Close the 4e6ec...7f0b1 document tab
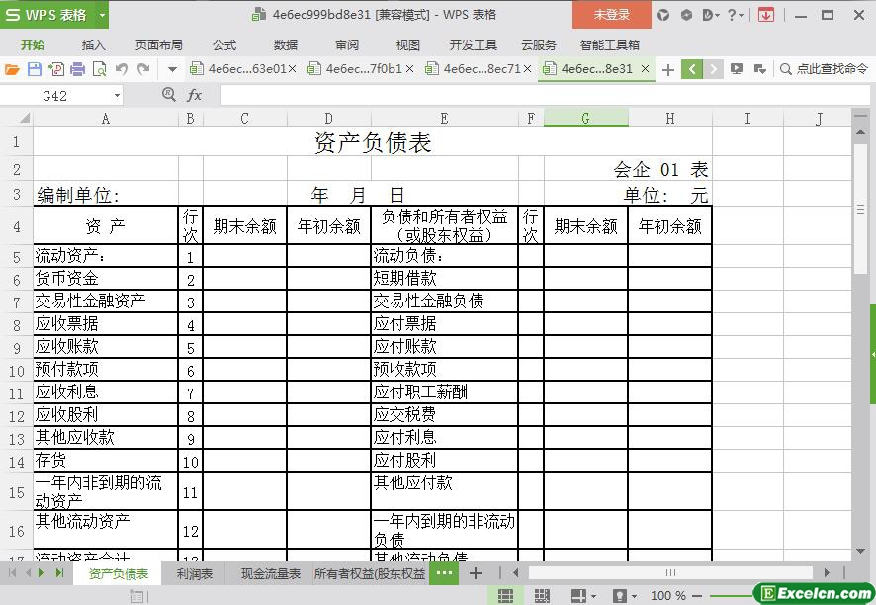Image resolution: width=876 pixels, height=605 pixels. (x=410, y=69)
